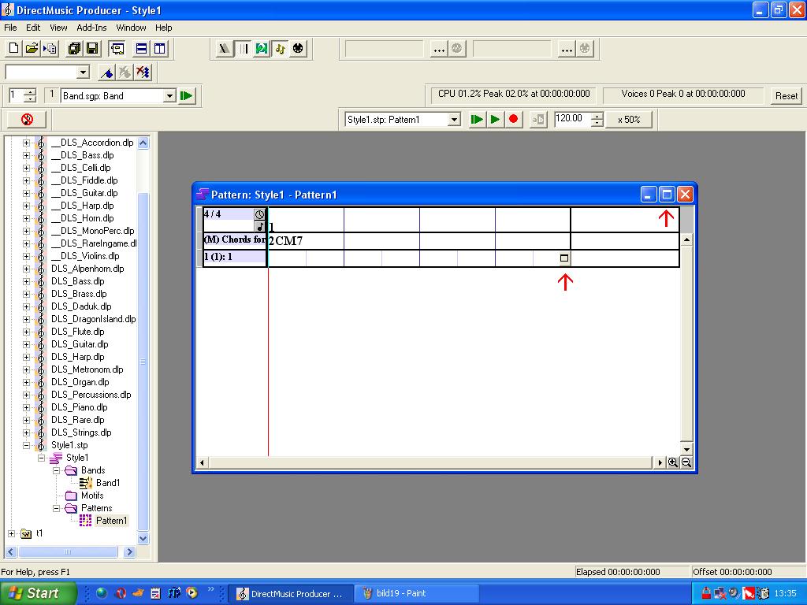Toggle the yellow music notes toolbar button
The width and height of the screenshot is (807, 605).
click(x=280, y=49)
